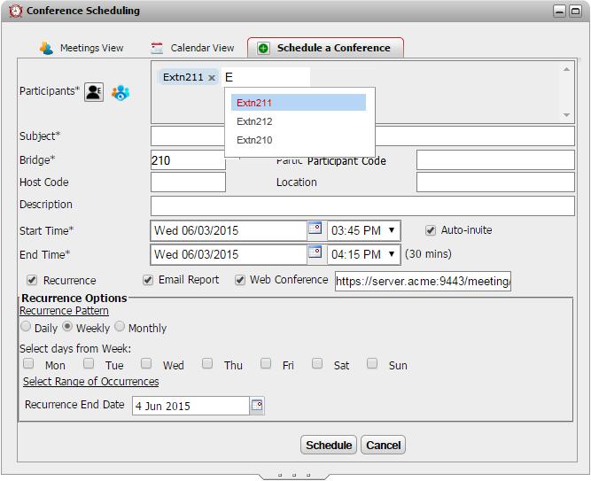Check the Sun day checkbox
Viewport: 591px width, 481px height.
pyautogui.click(x=372, y=363)
